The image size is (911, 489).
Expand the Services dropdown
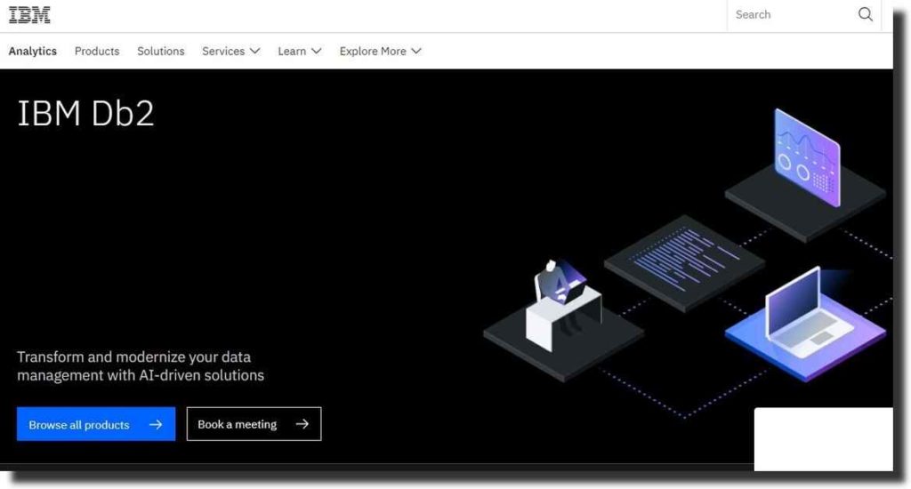230,51
